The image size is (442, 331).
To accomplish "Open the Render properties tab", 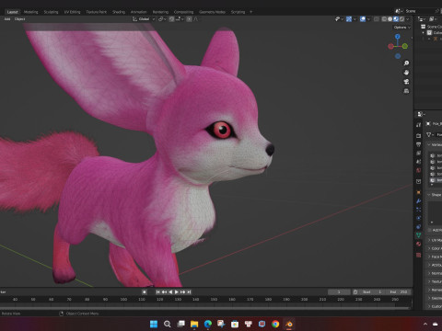I will (419, 135).
